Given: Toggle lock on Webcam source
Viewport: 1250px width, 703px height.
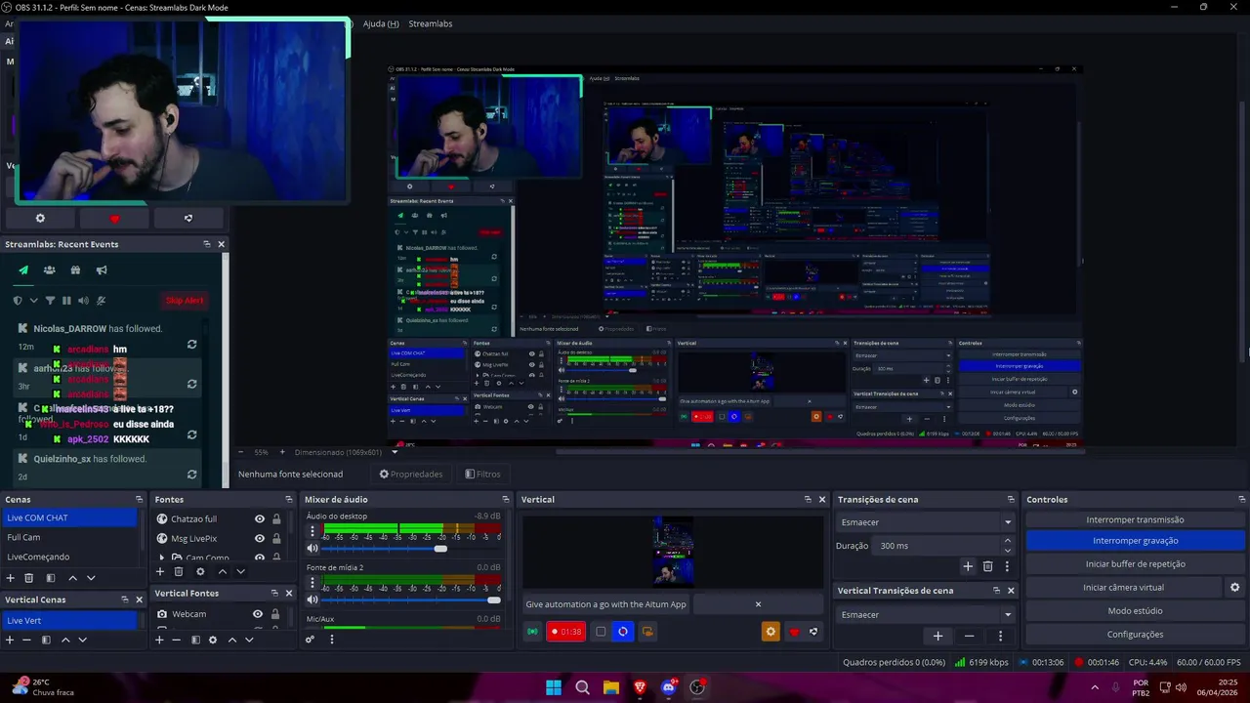Looking at the screenshot, I should 275,614.
